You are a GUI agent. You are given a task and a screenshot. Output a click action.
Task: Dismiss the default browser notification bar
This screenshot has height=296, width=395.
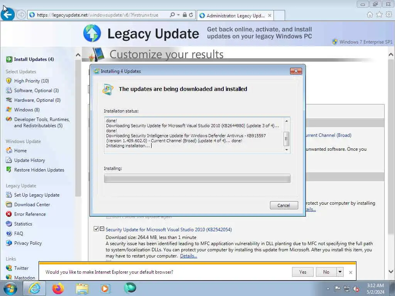(350, 272)
